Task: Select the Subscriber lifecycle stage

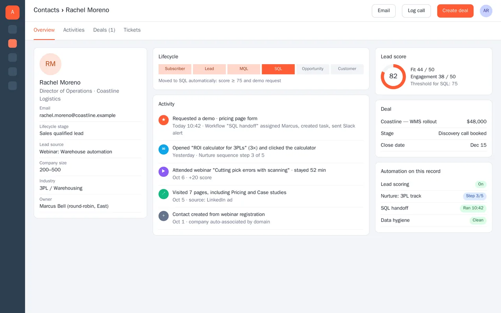Action: coord(175,69)
